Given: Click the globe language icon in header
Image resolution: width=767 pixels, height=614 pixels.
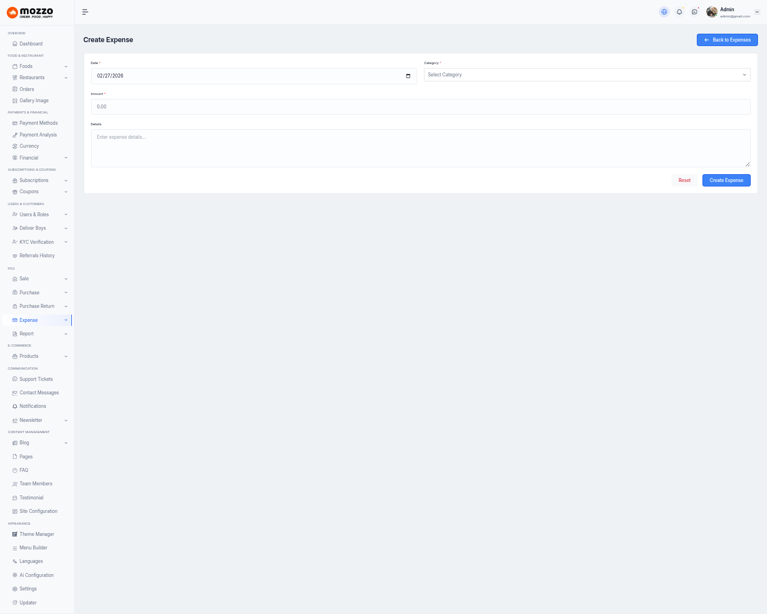Looking at the screenshot, I should (664, 12).
